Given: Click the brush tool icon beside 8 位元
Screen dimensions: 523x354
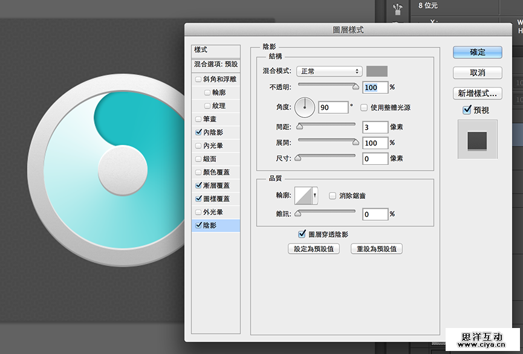Looking at the screenshot, I should pos(397,7).
